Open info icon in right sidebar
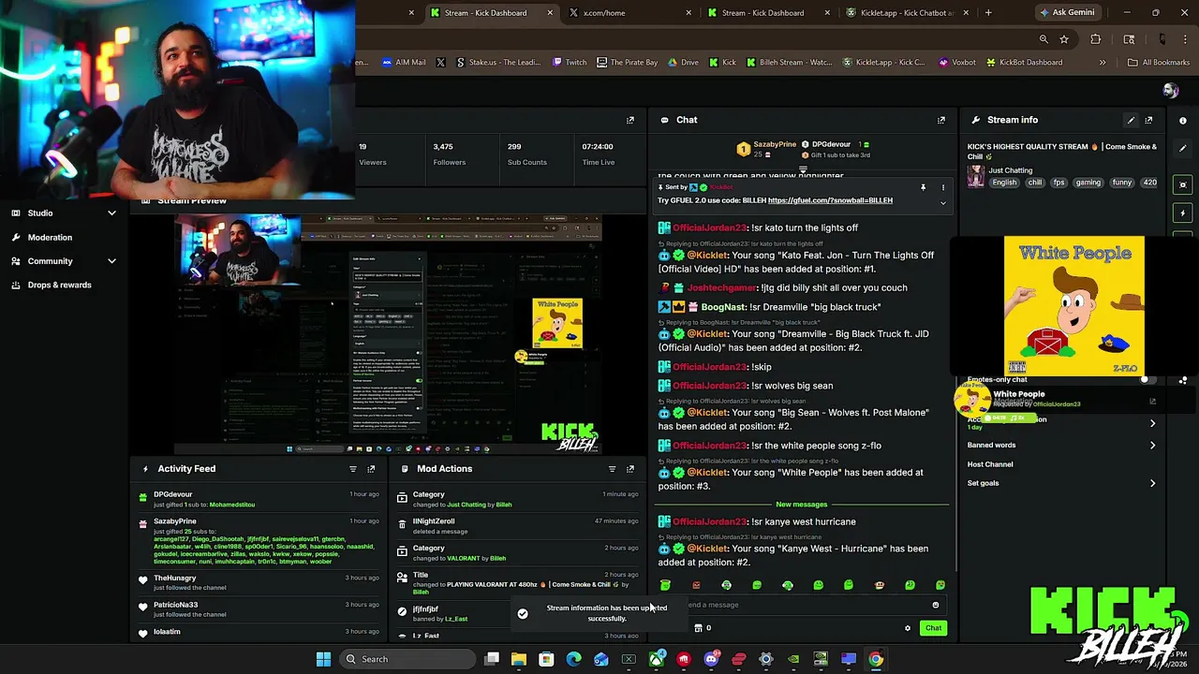 click(x=1183, y=121)
